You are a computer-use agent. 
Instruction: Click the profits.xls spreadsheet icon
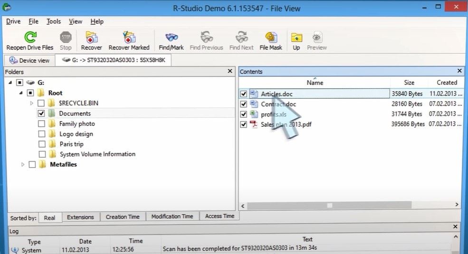[x=254, y=114]
